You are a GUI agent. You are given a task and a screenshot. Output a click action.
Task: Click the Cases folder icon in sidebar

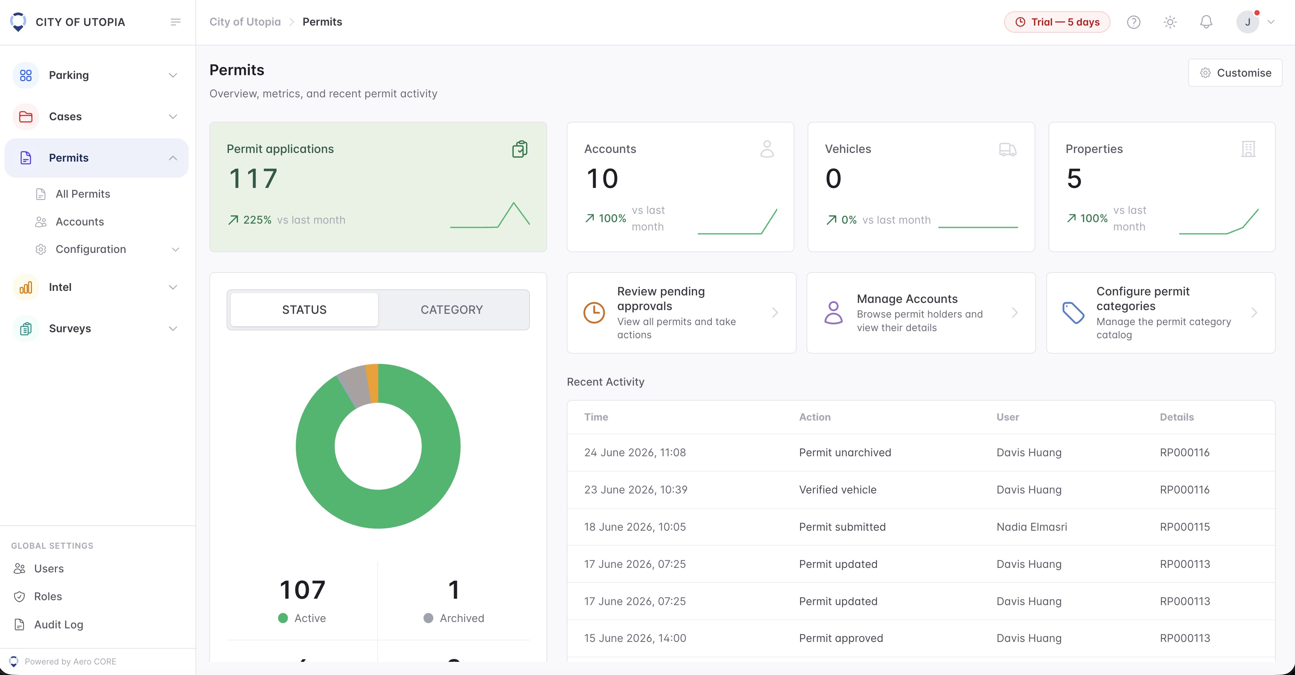[x=26, y=117]
